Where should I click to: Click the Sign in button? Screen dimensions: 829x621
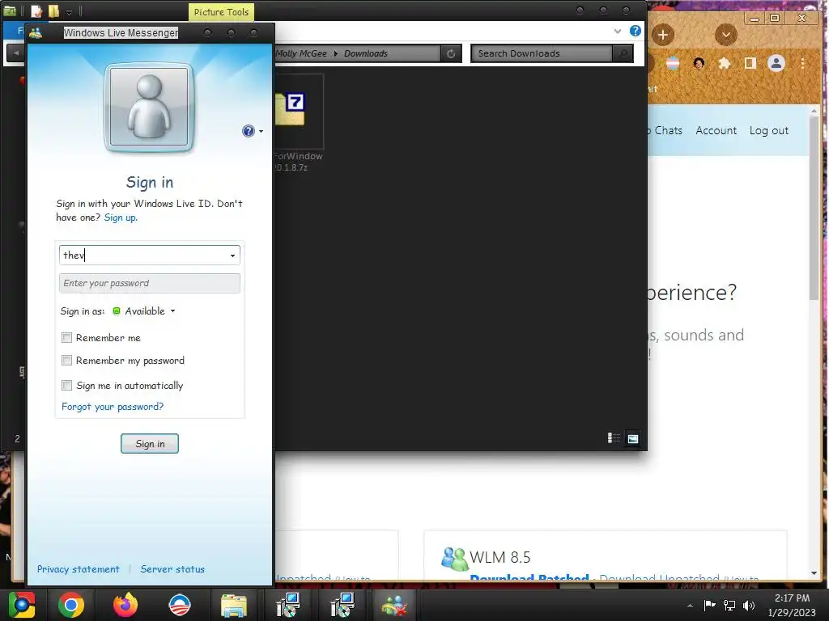pyautogui.click(x=150, y=444)
